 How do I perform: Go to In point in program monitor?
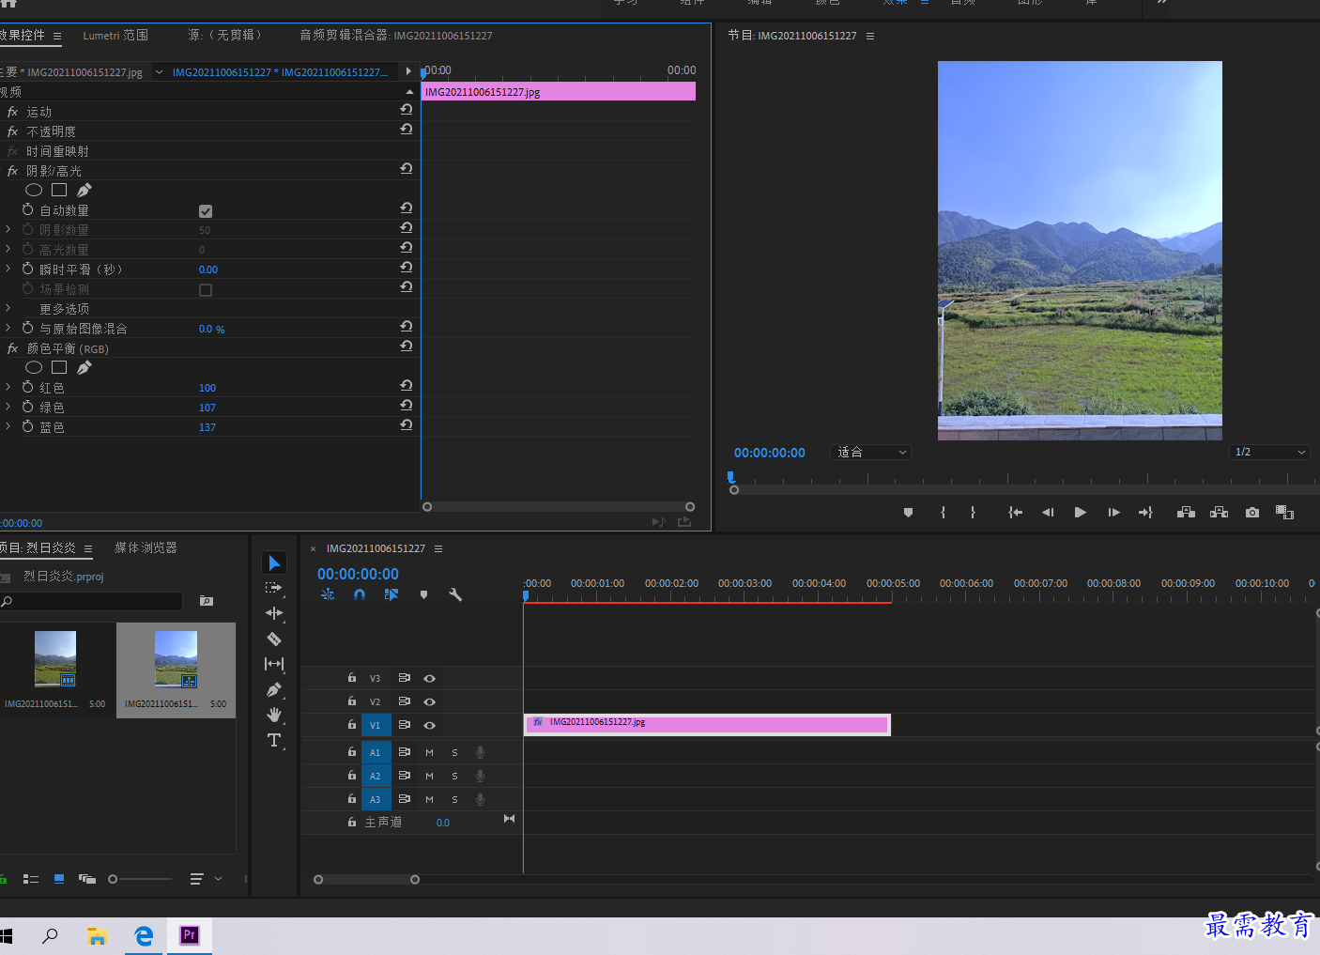[x=1015, y=513]
